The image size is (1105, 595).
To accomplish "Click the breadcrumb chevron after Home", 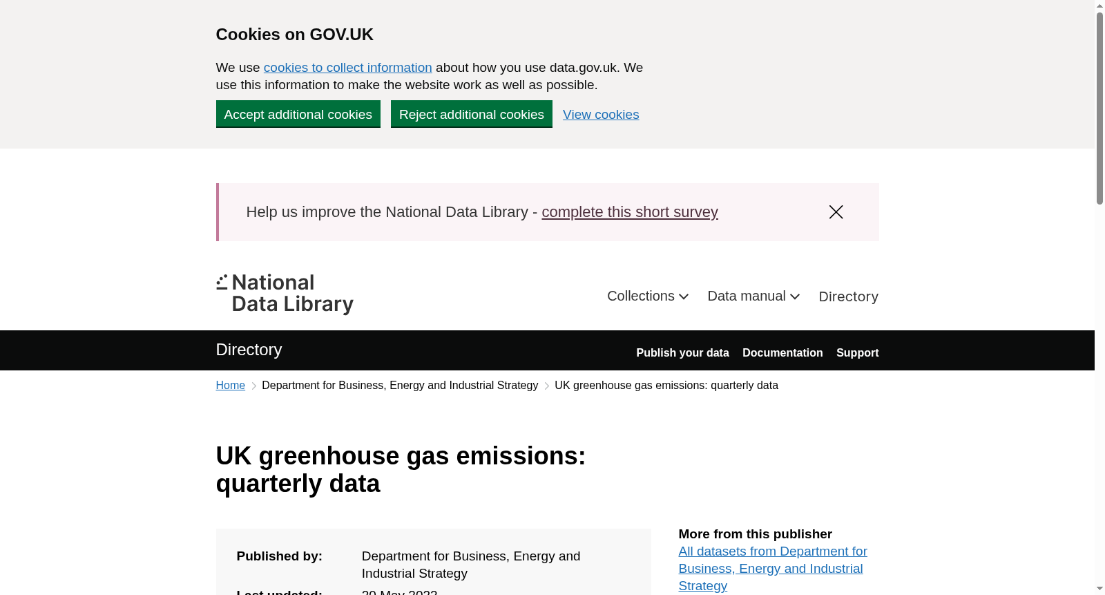I will coord(253,386).
